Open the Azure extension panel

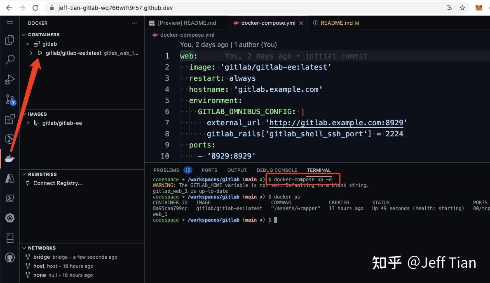(x=10, y=178)
